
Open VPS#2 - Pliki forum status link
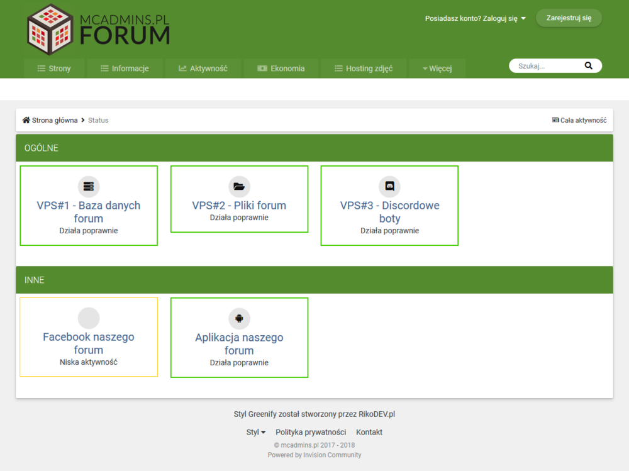(239, 206)
